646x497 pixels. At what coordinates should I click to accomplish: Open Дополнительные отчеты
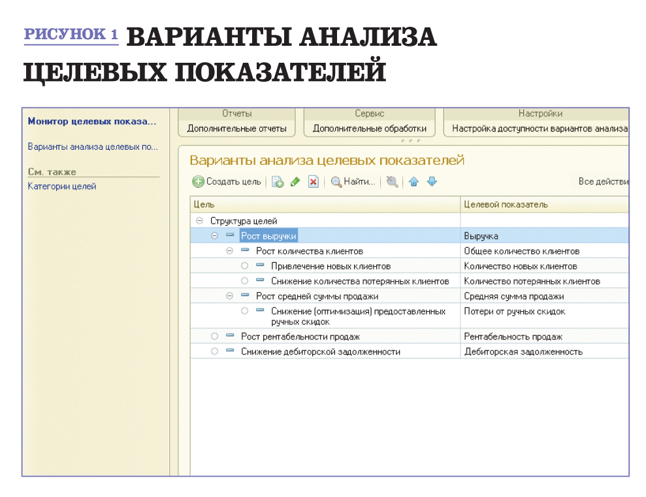coord(237,128)
